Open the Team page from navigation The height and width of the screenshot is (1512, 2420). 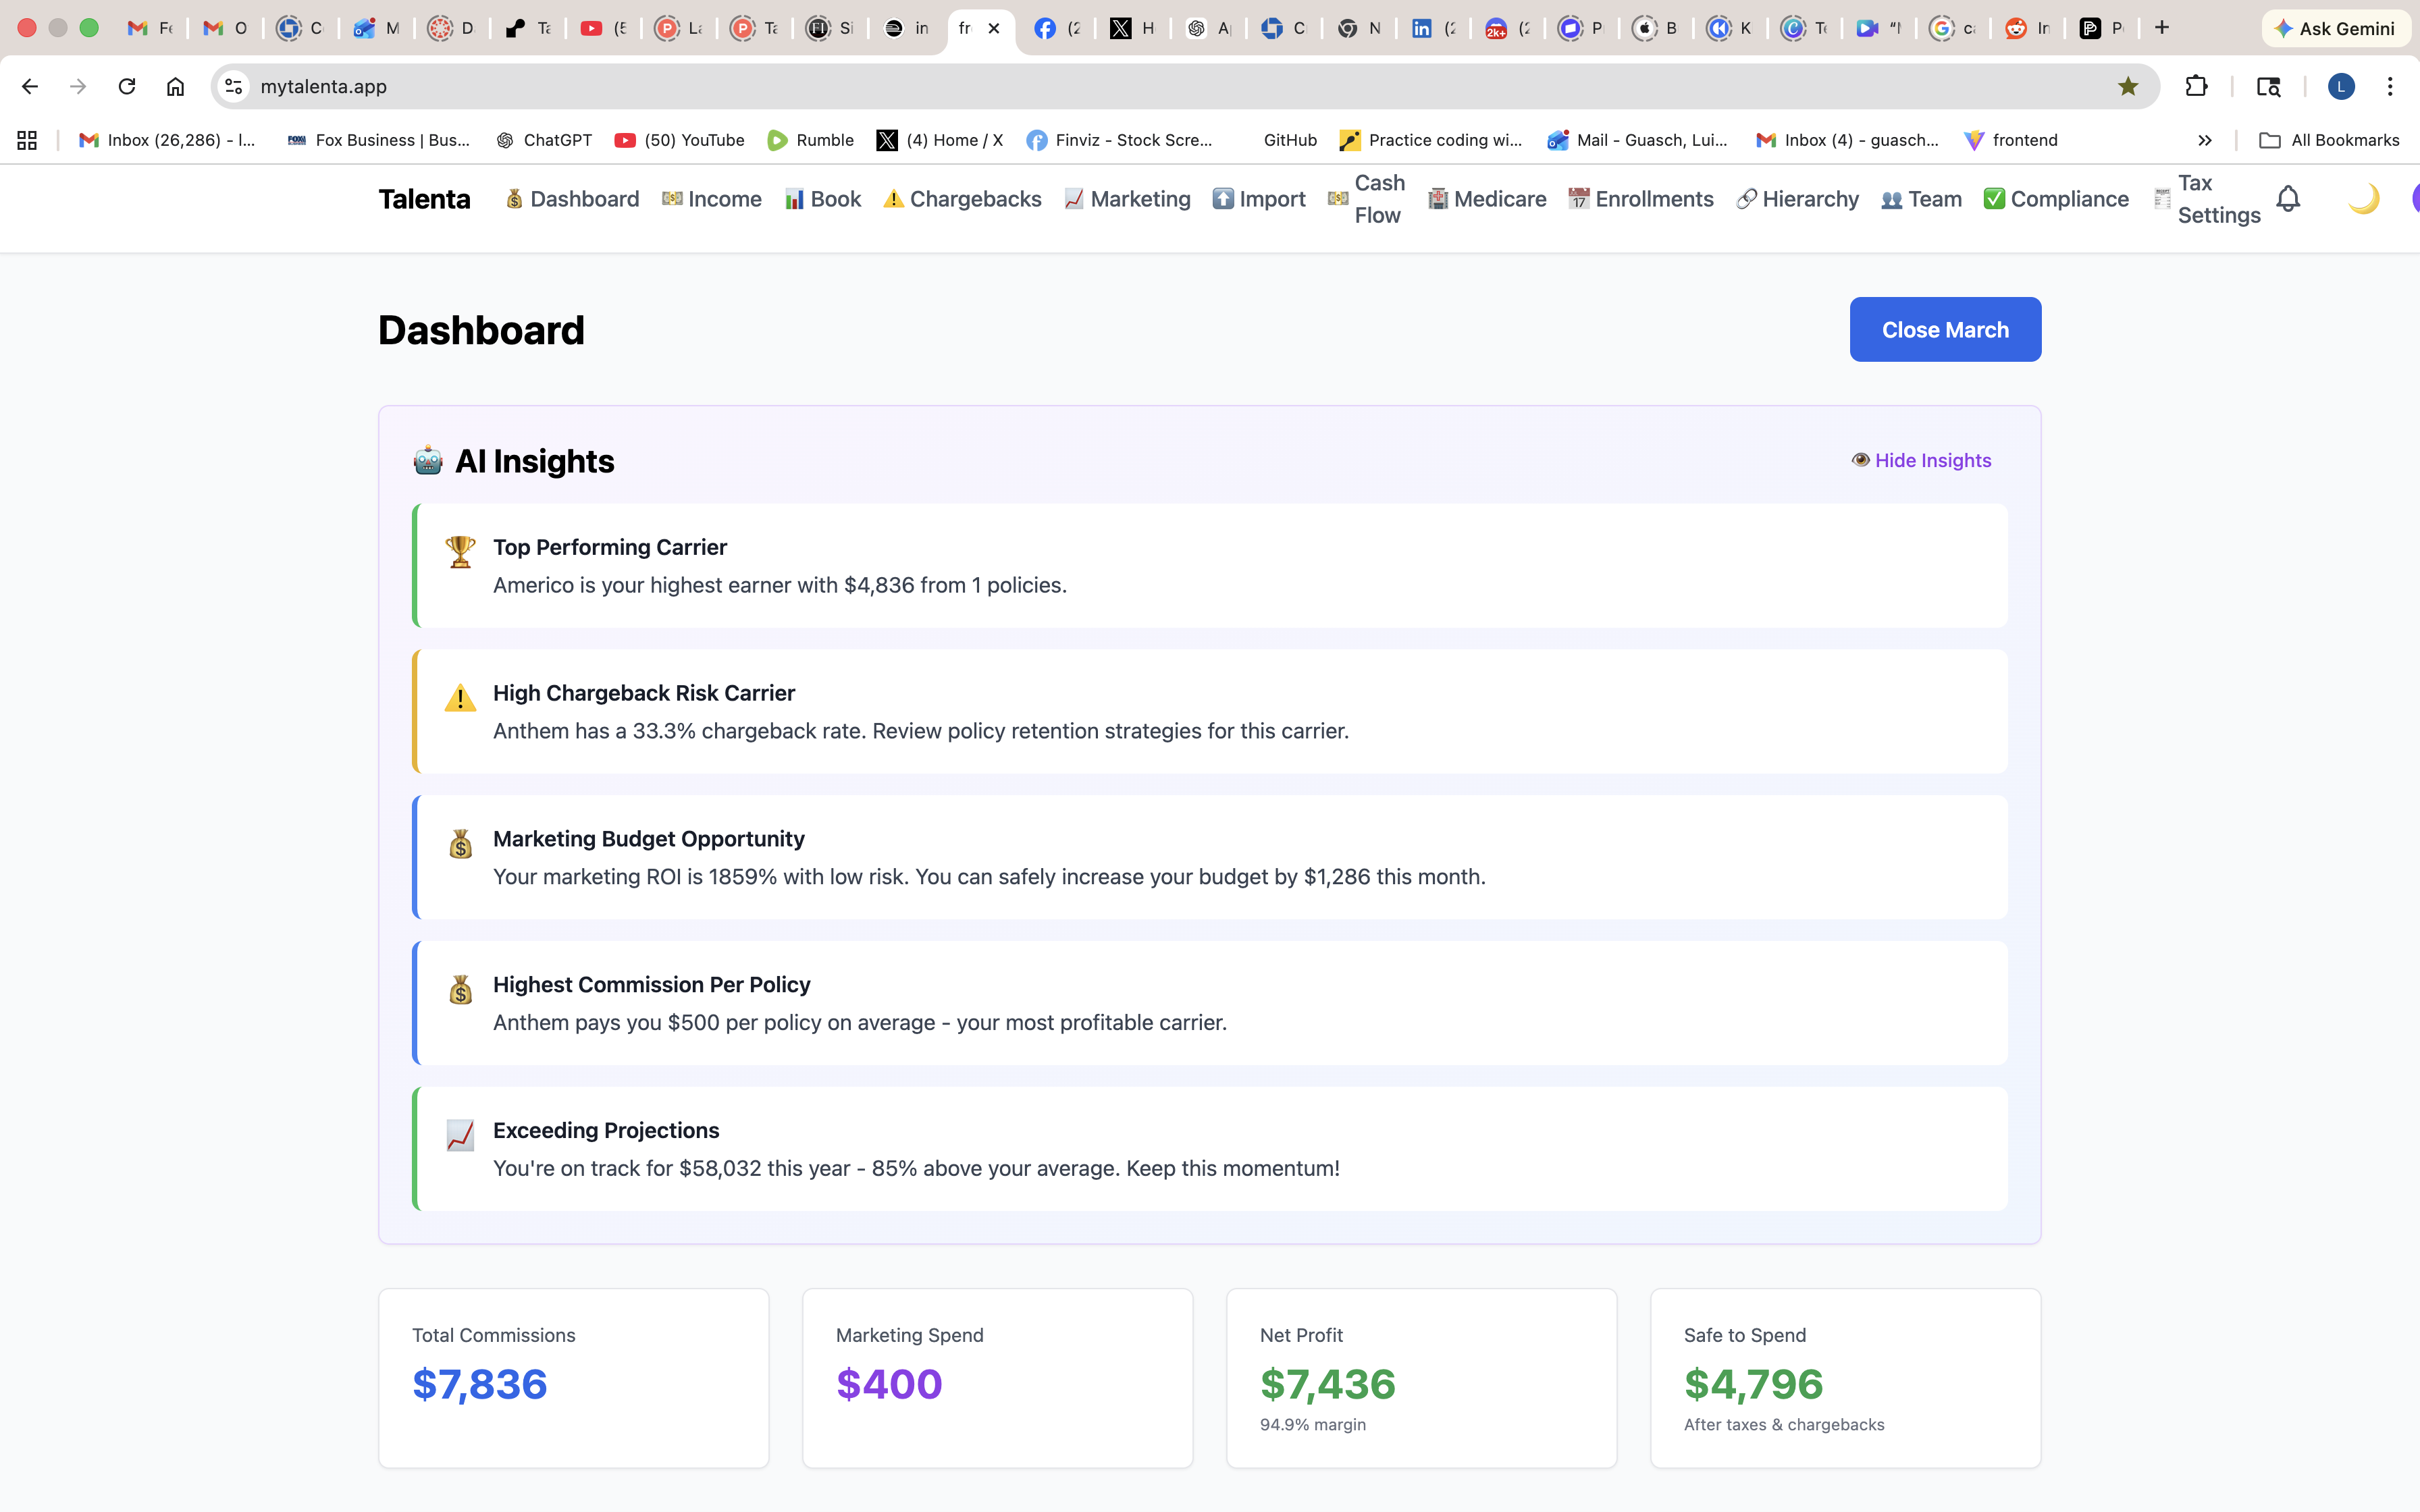tap(1921, 199)
